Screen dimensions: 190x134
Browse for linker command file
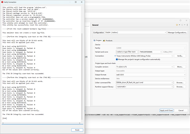click(180, 83)
